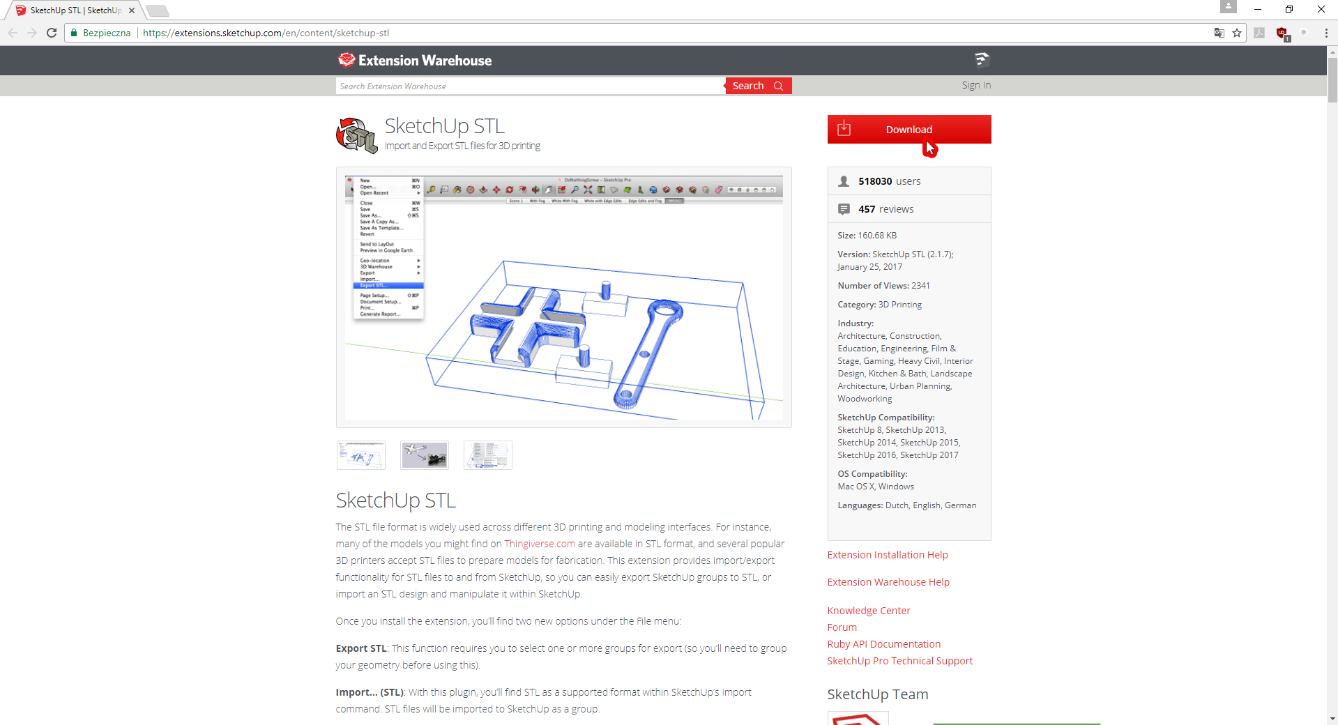
Task: Click the Adobe Acrobat extension icon
Action: pyautogui.click(x=1259, y=33)
